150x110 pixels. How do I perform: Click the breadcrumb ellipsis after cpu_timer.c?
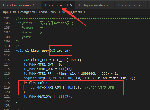coord(87,12)
